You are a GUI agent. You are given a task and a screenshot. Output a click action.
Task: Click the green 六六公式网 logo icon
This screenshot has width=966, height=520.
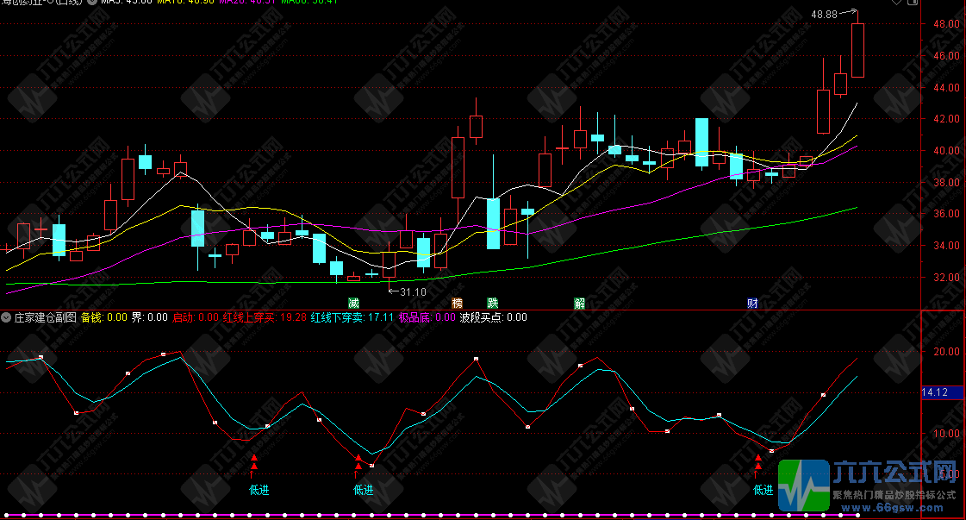tap(802, 483)
